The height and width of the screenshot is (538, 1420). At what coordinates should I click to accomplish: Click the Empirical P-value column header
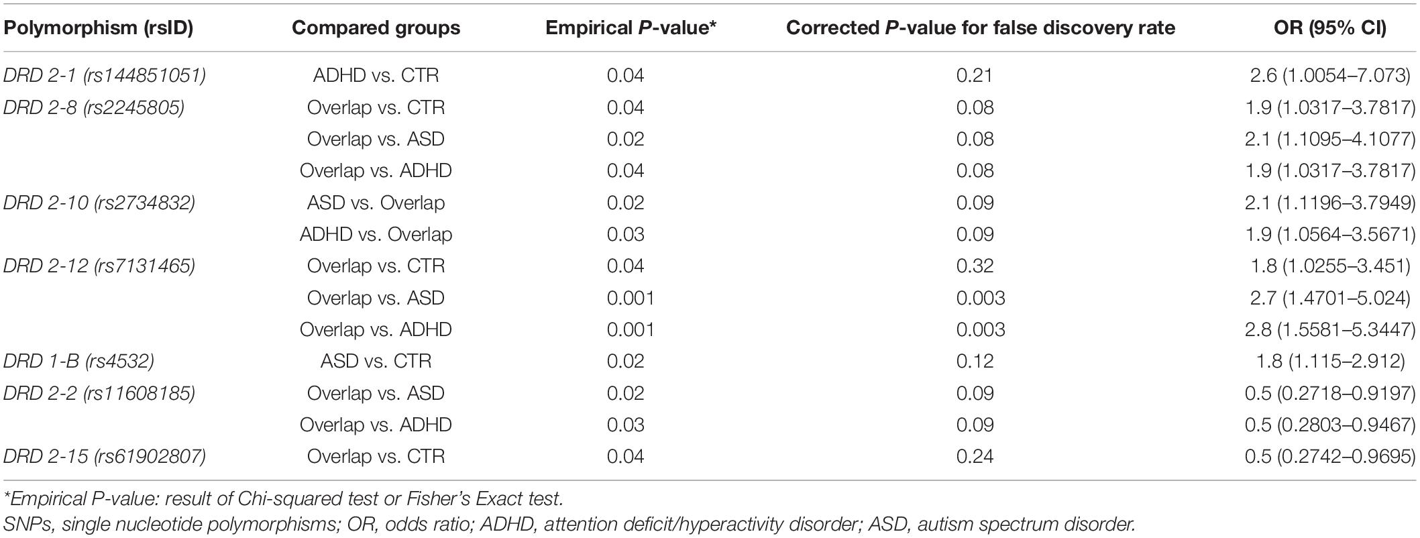pos(631,28)
